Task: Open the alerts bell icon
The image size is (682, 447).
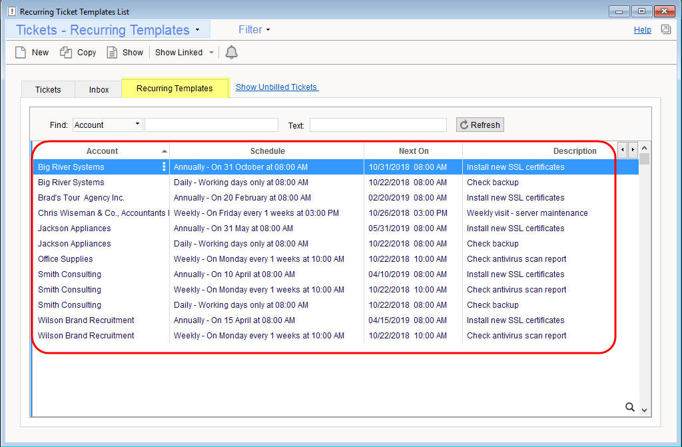Action: (231, 53)
